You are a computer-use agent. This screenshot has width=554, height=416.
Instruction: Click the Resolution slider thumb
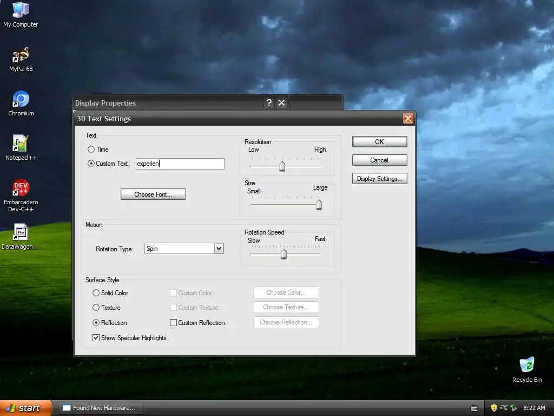click(282, 166)
